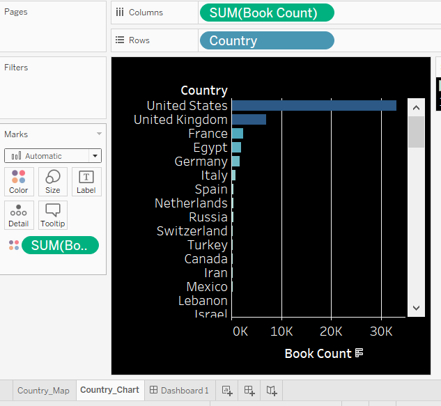Click the Mexico row label
Screen dimensions: 441x406
(207, 287)
